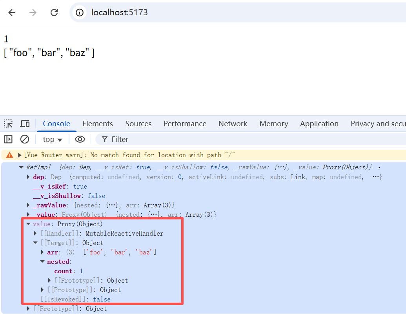Expand the arr: (3) array

click(42, 252)
